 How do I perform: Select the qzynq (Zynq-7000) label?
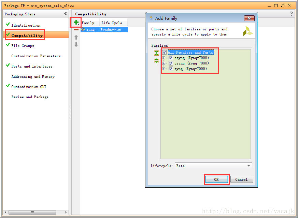[191, 63]
